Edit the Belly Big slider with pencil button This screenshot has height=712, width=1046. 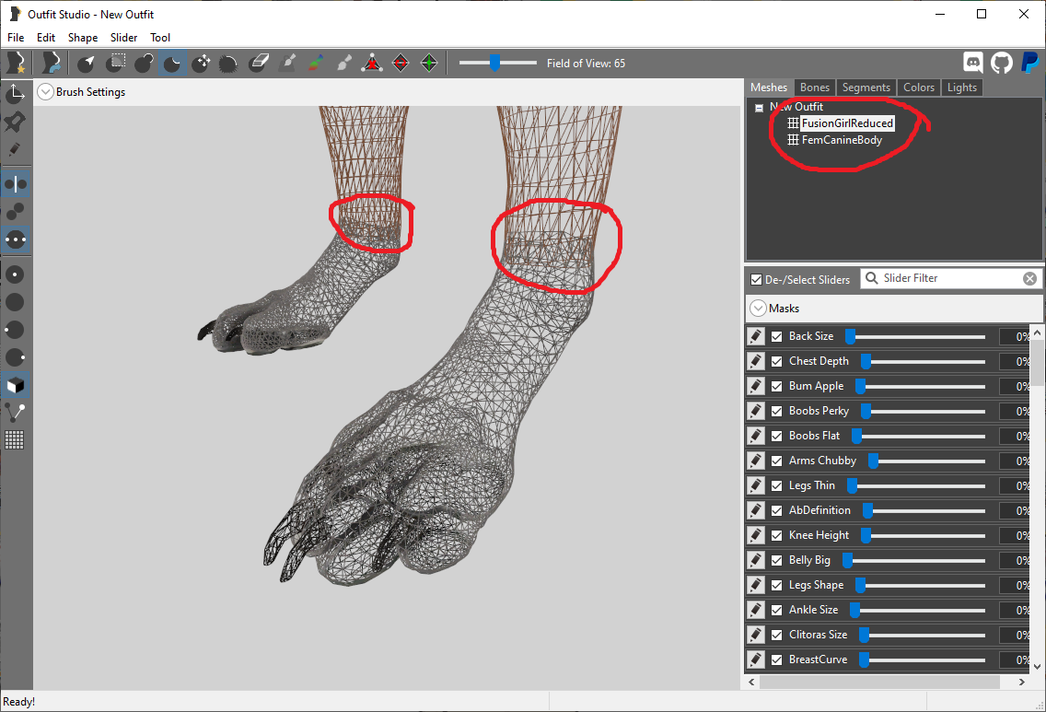pos(756,560)
